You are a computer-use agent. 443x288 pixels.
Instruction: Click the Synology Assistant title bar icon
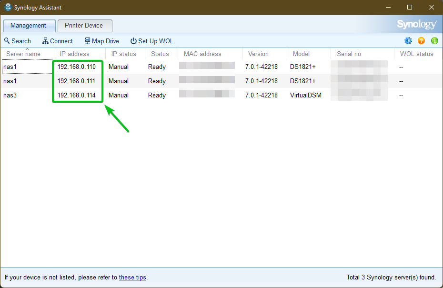point(8,7)
